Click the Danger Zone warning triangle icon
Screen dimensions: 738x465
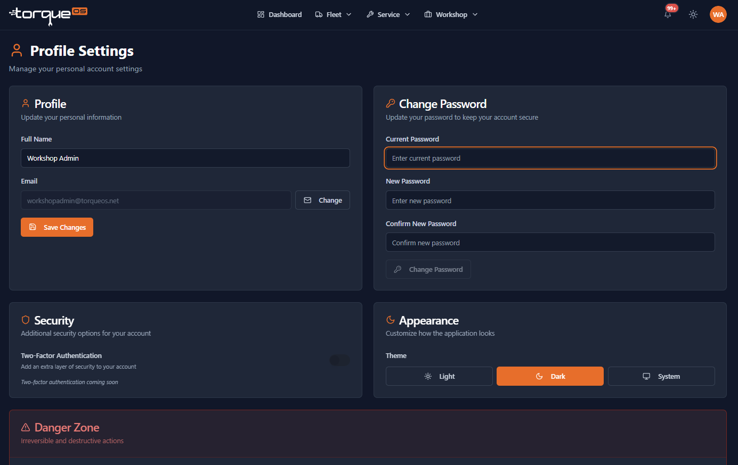click(x=25, y=427)
